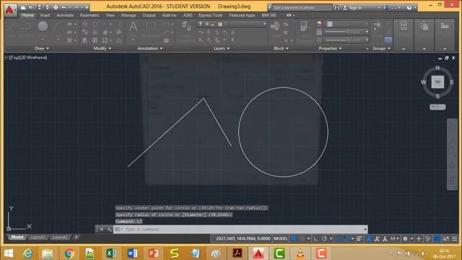The width and height of the screenshot is (462, 260).
Task: Click the Undo arrow in quick access toolbar
Action: coord(64,7)
